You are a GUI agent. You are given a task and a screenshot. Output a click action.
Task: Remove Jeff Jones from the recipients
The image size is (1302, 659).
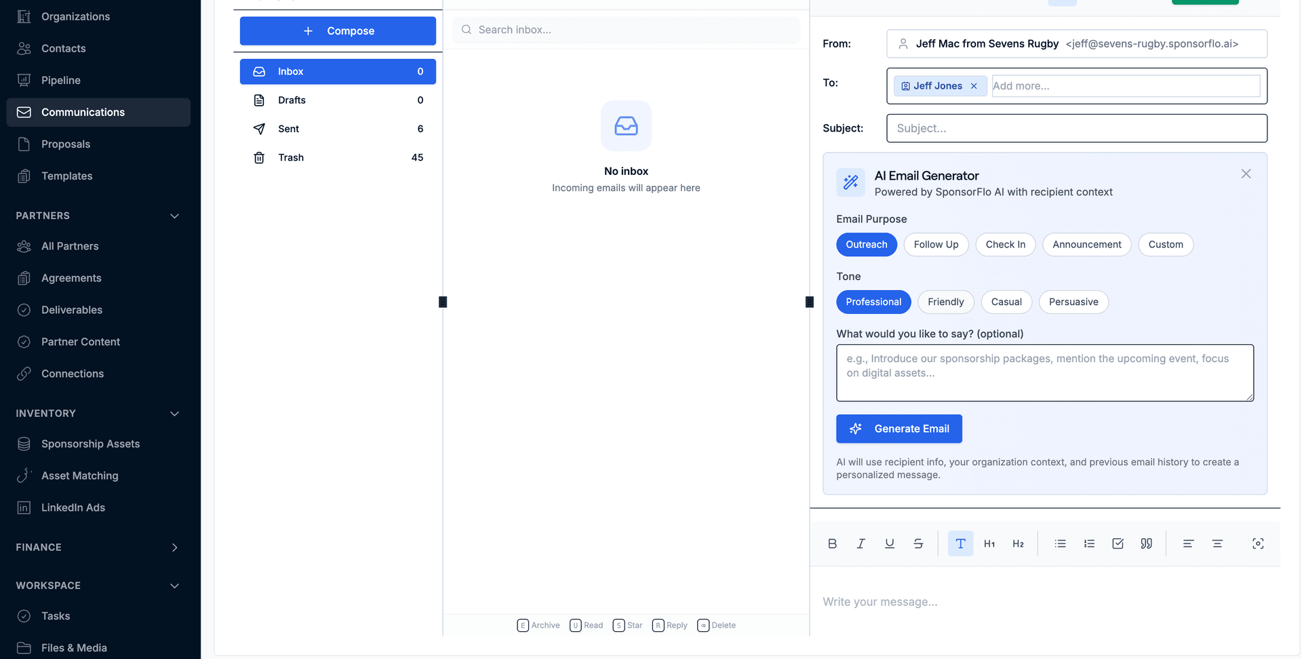click(x=974, y=85)
